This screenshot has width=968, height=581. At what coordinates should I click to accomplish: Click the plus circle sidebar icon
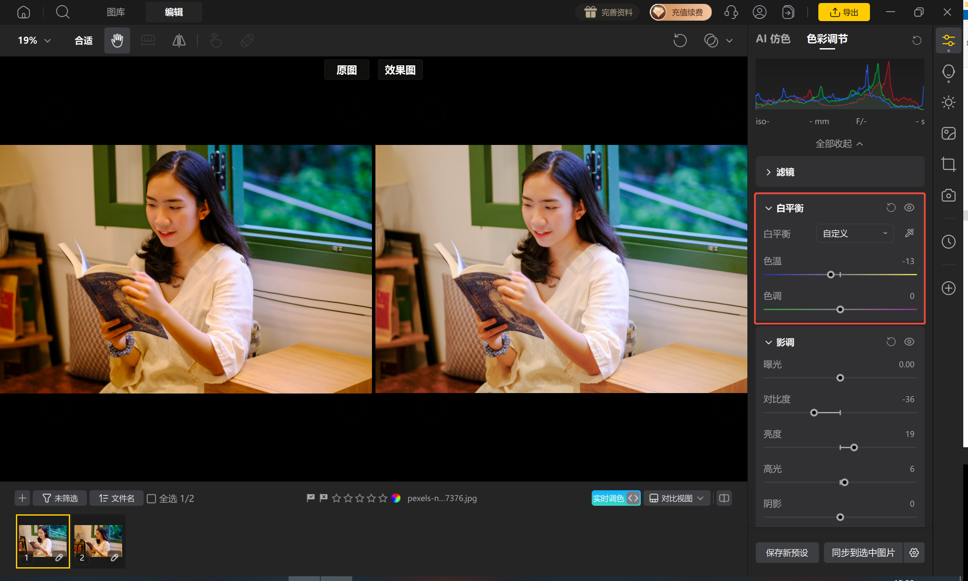[948, 288]
